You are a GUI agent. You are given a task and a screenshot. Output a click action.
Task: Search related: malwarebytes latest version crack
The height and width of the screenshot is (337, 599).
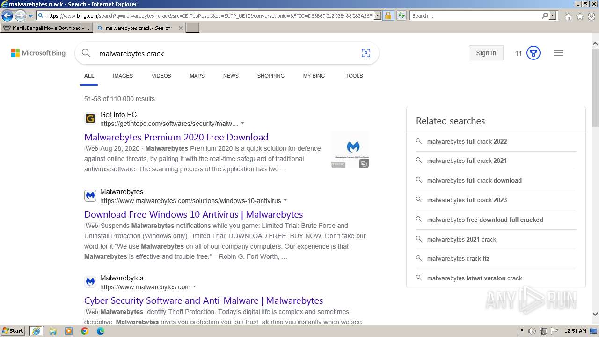(x=474, y=278)
